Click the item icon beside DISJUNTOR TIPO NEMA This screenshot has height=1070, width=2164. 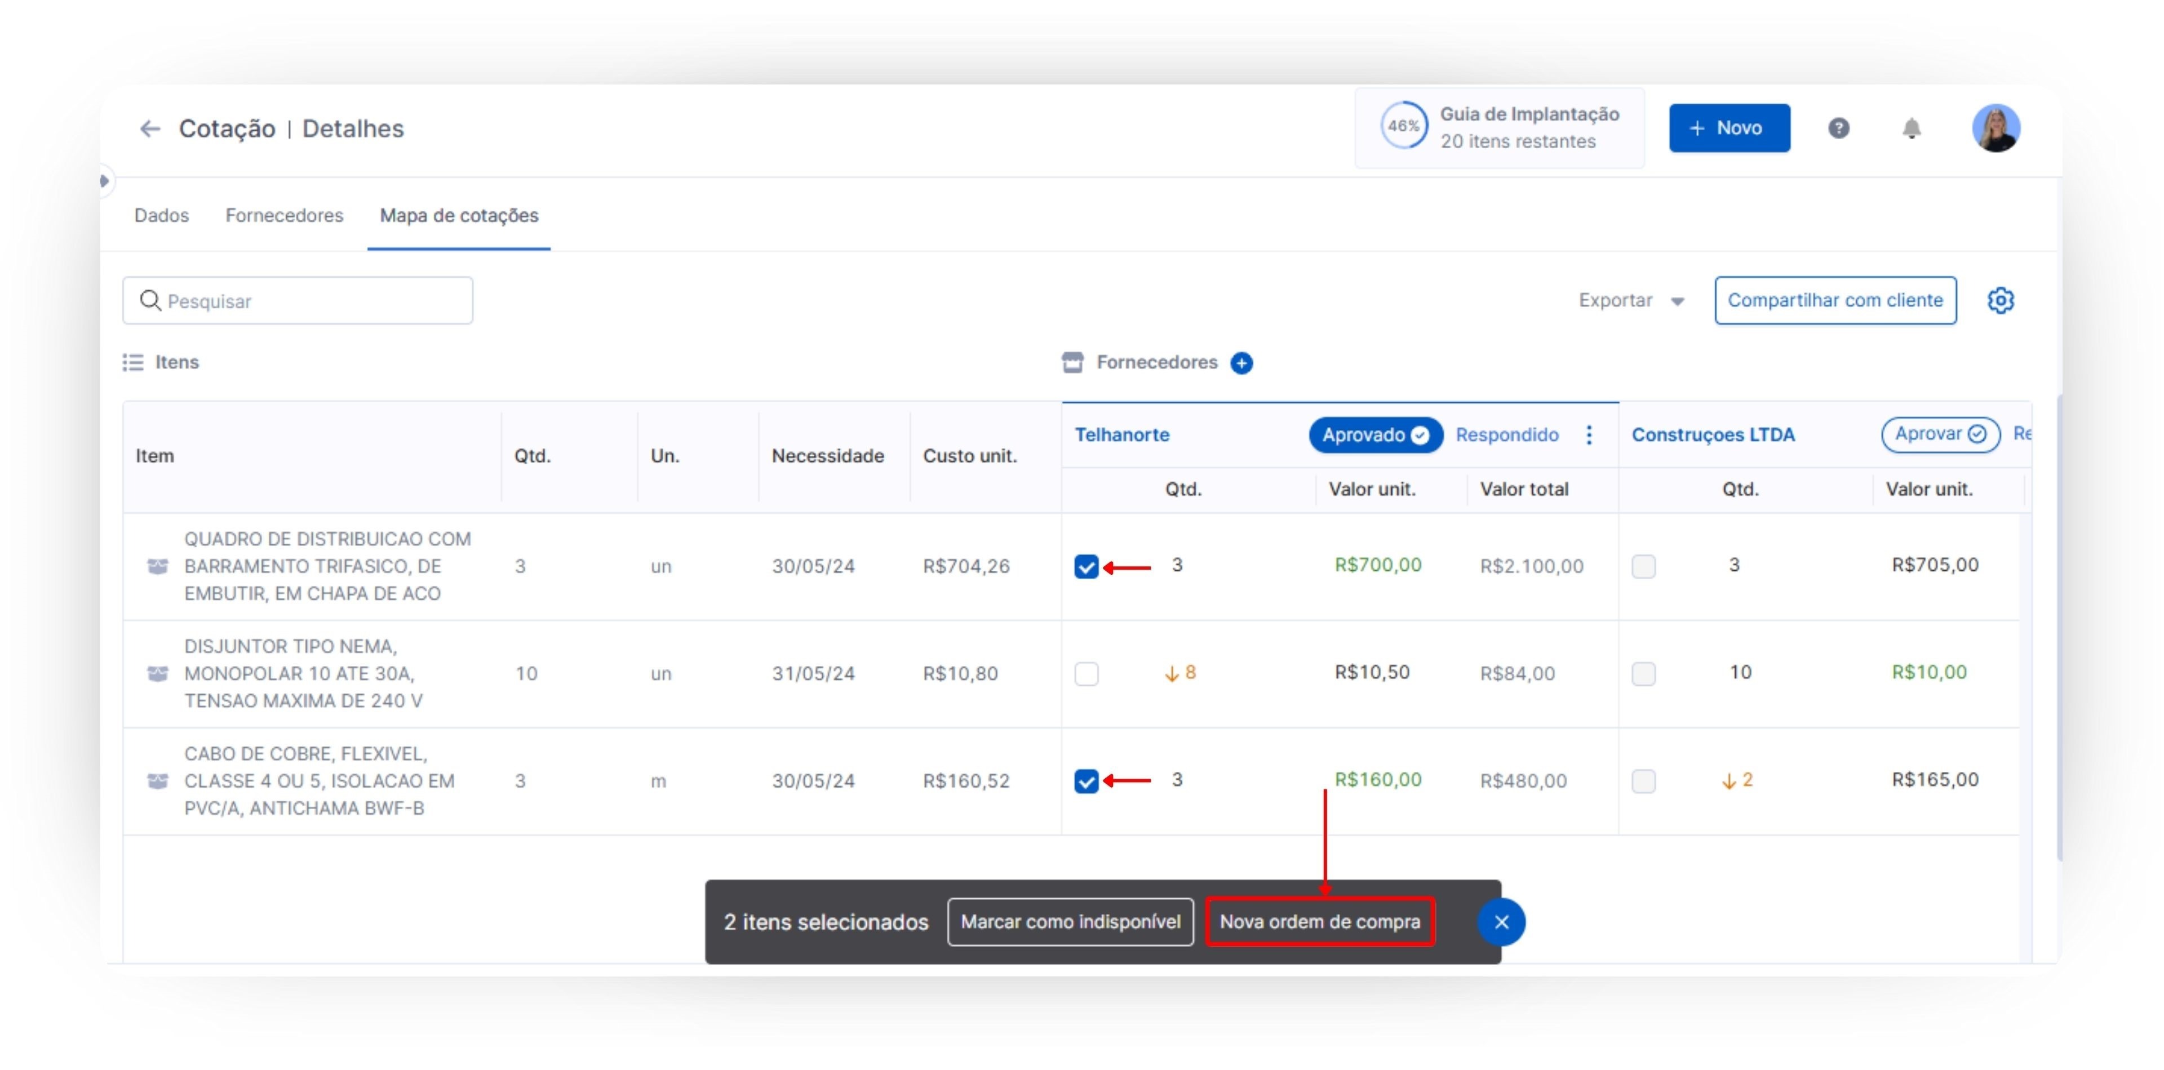[158, 673]
